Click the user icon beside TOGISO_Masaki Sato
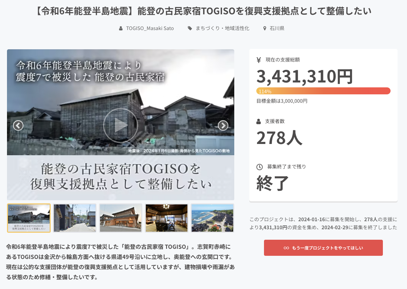The image size is (407, 289). click(121, 28)
